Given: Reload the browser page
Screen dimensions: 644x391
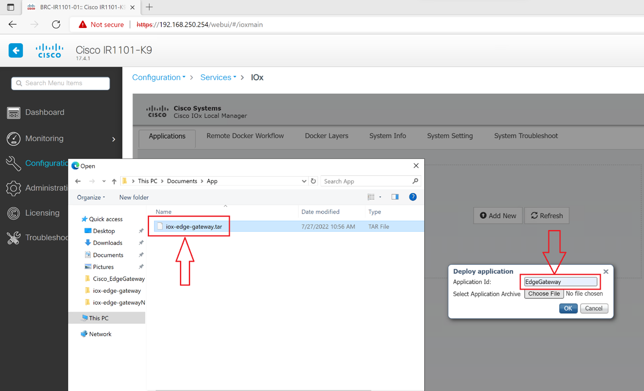Looking at the screenshot, I should click(56, 25).
